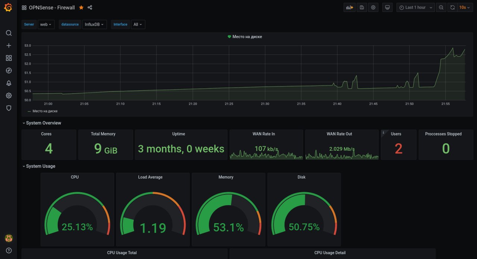Click the Disk gauge value 50.75%
The image size is (477, 259).
[304, 227]
